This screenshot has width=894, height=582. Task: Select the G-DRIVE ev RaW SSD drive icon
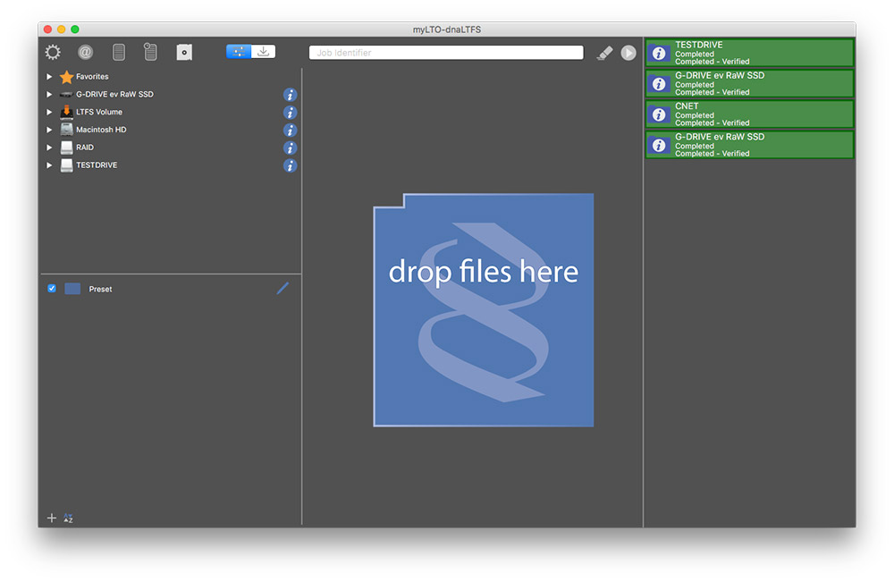click(x=67, y=94)
